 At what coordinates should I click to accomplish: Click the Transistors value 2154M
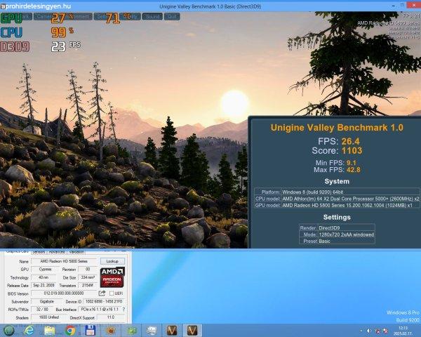(88, 285)
